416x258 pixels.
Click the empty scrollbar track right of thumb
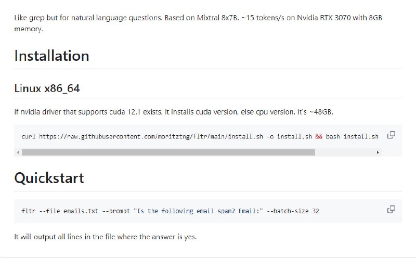click(x=345, y=152)
